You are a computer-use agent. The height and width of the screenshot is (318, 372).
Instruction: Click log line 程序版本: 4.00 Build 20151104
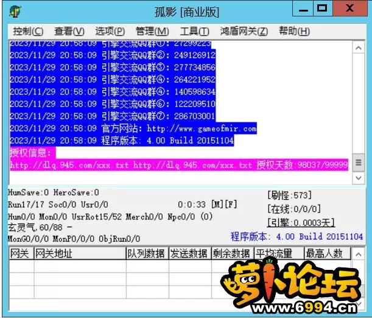pyautogui.click(x=122, y=141)
